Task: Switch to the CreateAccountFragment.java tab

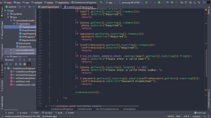Action: [x=80, y=7]
